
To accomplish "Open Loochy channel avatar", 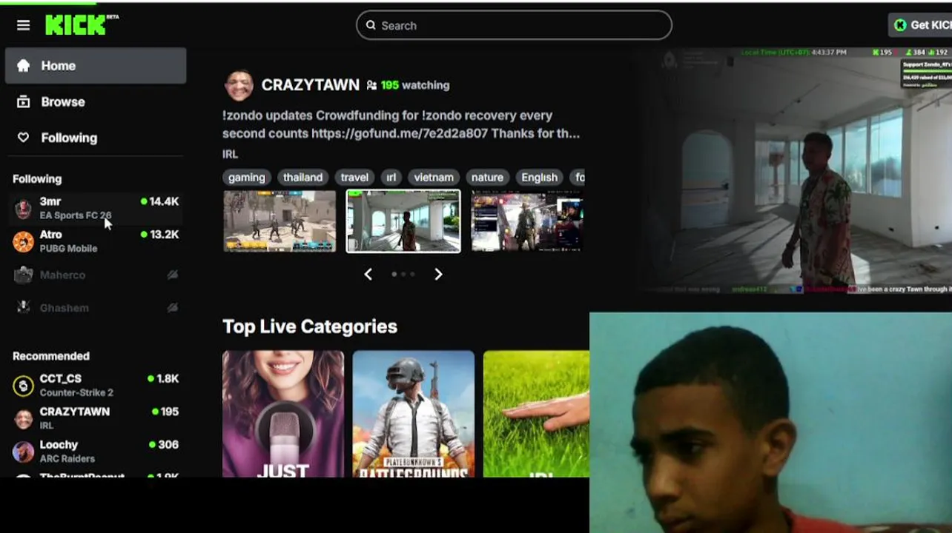I will click(x=24, y=451).
